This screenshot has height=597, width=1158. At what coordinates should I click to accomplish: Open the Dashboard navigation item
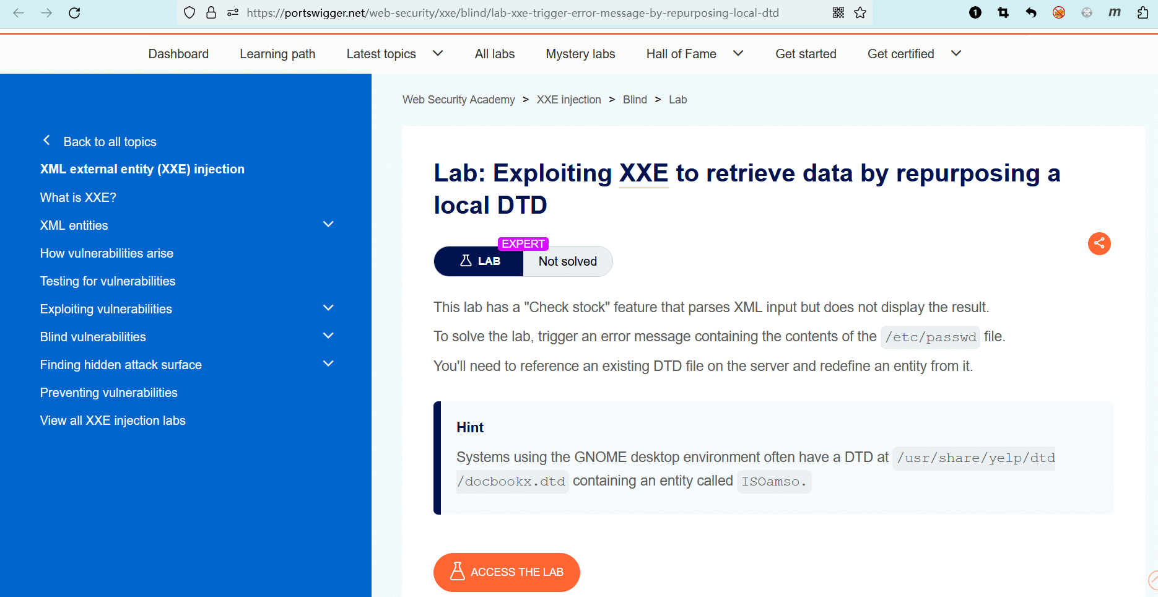tap(178, 54)
